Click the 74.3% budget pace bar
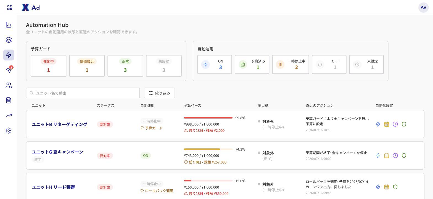 [x=208, y=149]
